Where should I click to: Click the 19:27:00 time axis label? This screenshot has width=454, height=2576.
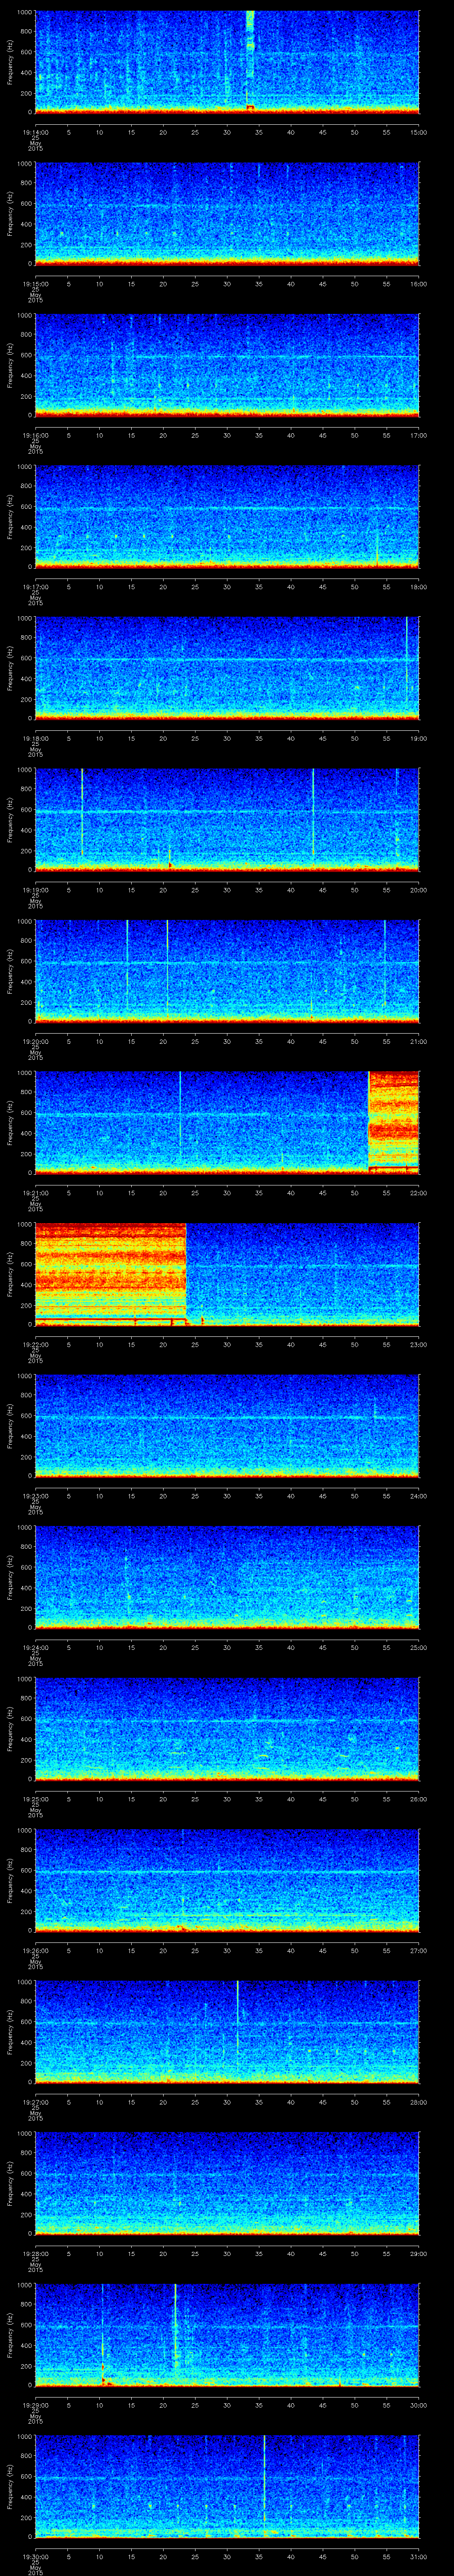coord(35,2101)
